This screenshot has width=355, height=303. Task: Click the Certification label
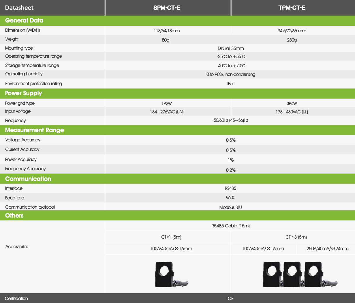tap(16, 299)
